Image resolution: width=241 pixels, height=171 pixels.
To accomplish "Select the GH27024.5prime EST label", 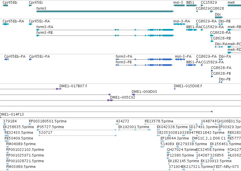I will [181, 150].
